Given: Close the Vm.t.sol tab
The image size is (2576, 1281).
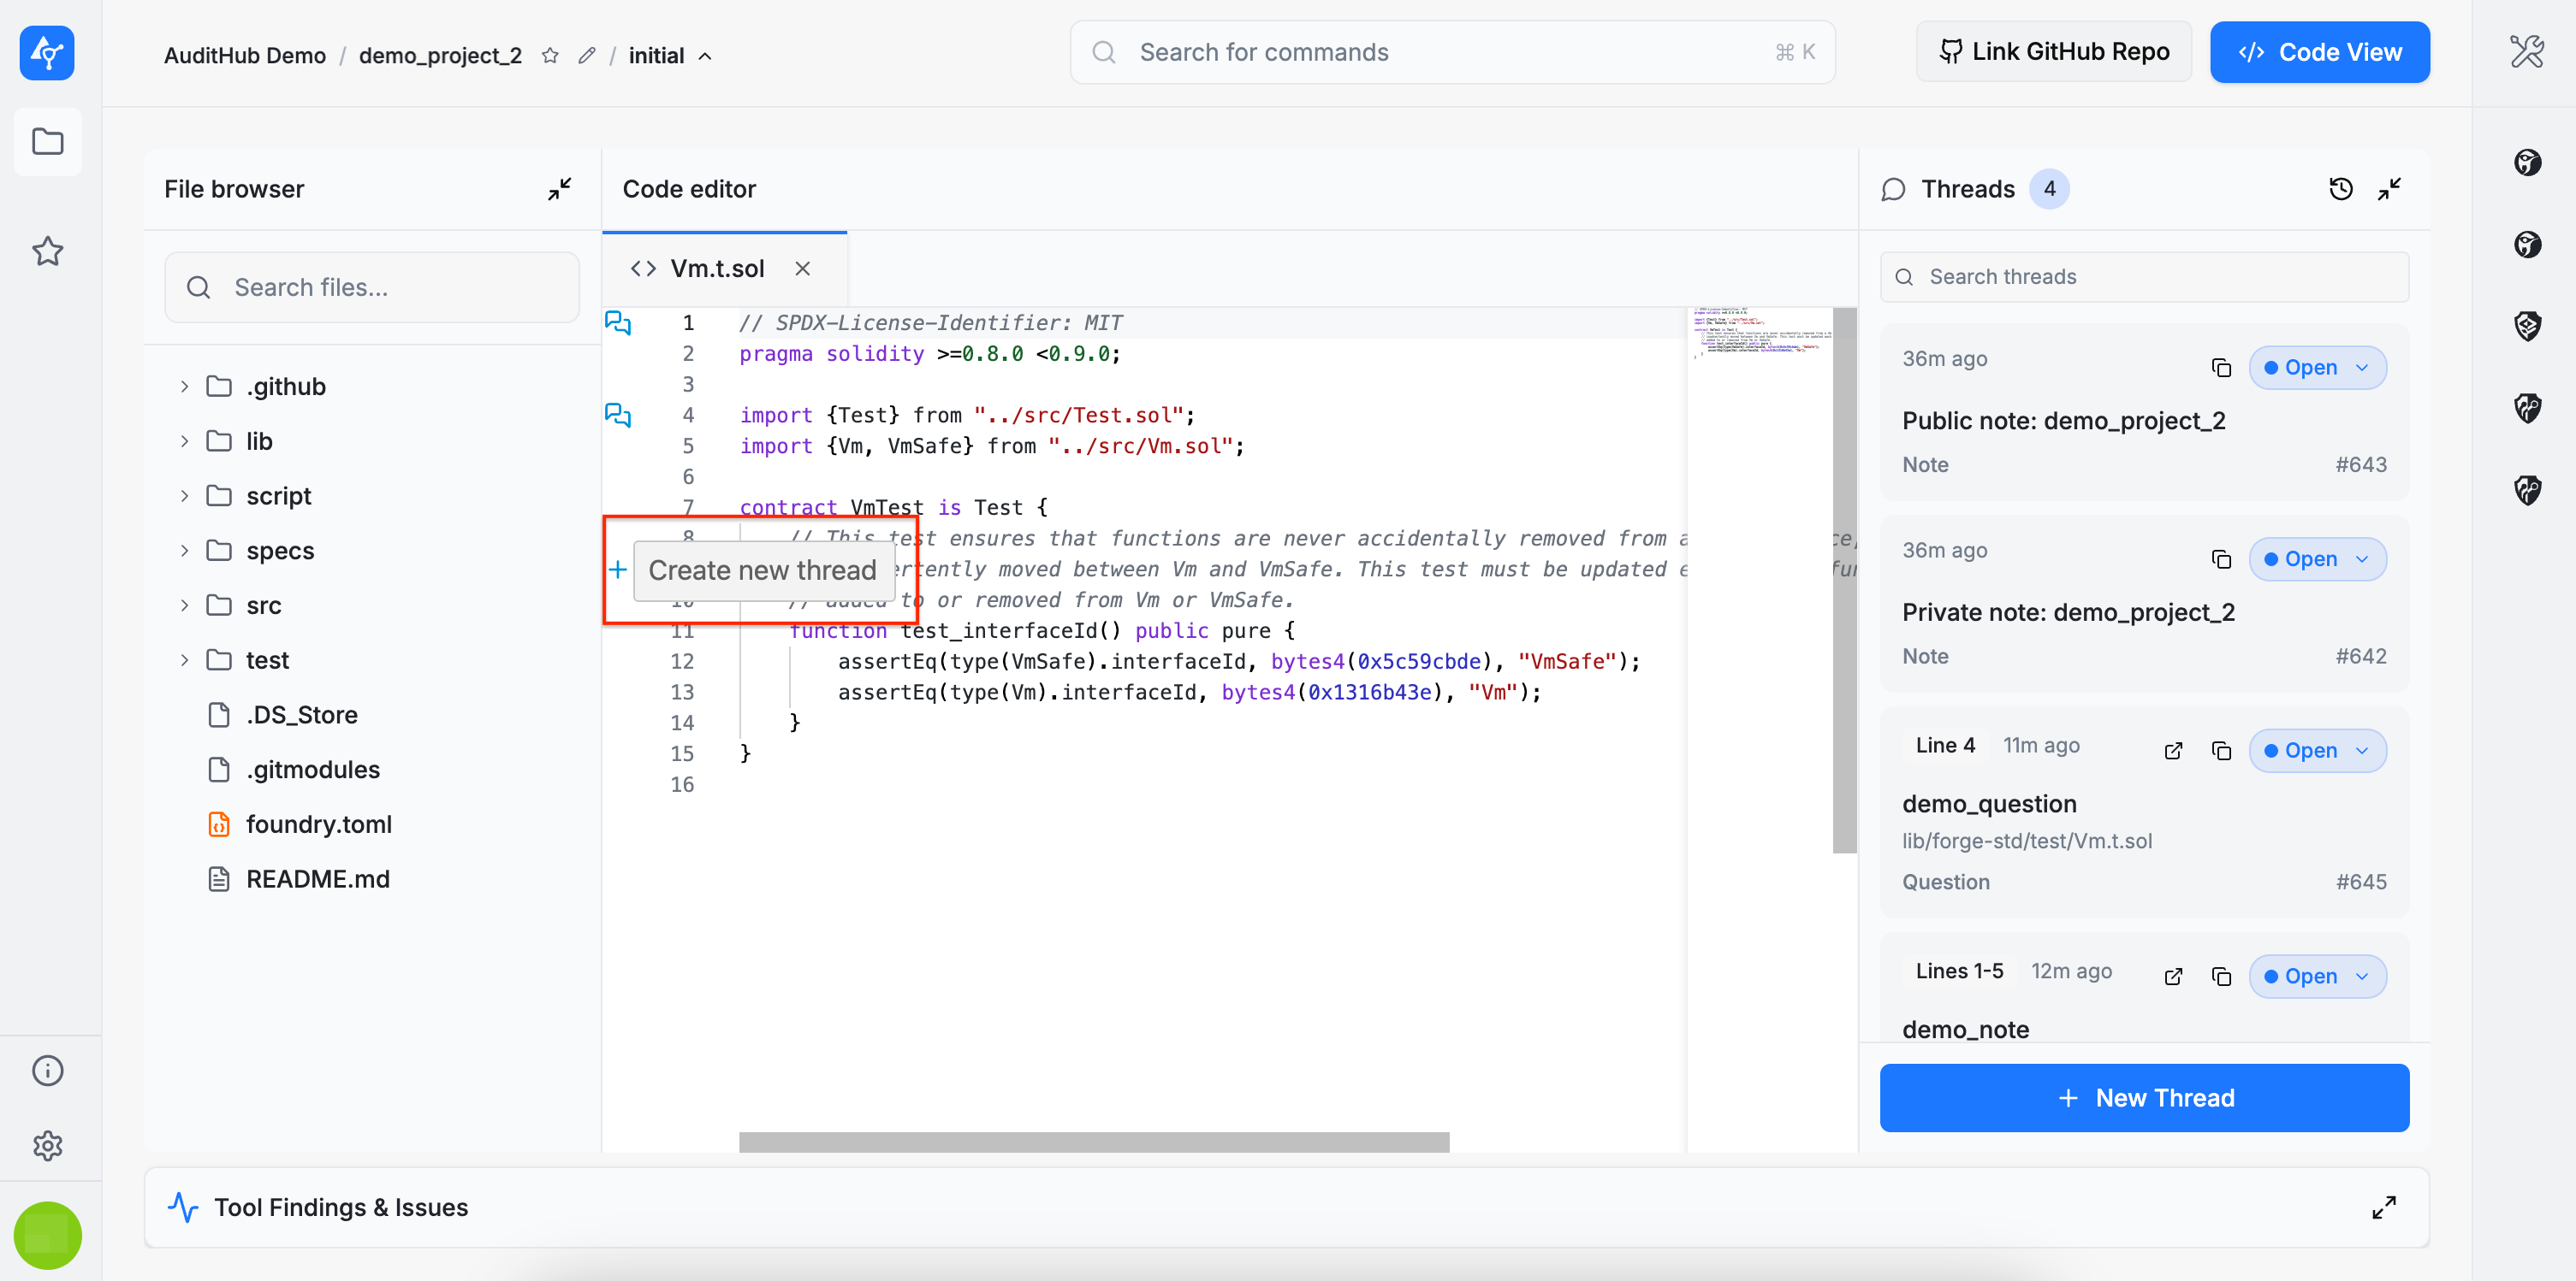Looking at the screenshot, I should click(x=802, y=269).
